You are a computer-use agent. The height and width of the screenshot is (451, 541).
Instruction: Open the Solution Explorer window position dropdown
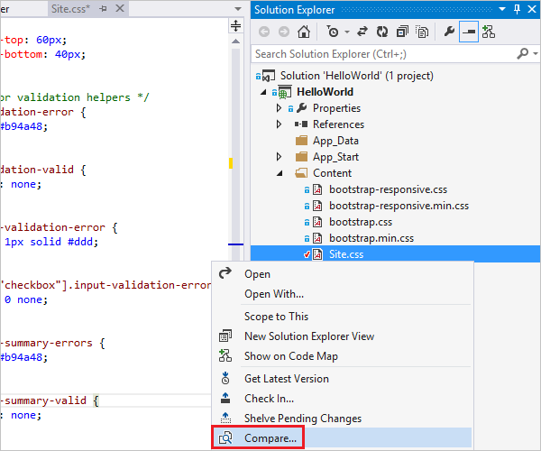(502, 9)
